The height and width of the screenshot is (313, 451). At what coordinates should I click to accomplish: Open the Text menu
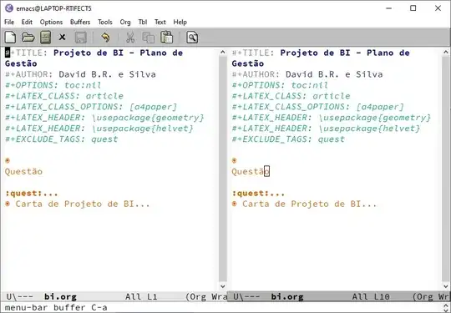pyautogui.click(x=160, y=23)
